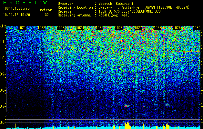Click the A504HB(yagi 4el) antenna text
Image resolution: width=203 pixels, height=129 pixels.
(114, 15)
